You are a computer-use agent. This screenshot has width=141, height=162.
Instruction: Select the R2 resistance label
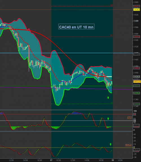click(112, 5)
